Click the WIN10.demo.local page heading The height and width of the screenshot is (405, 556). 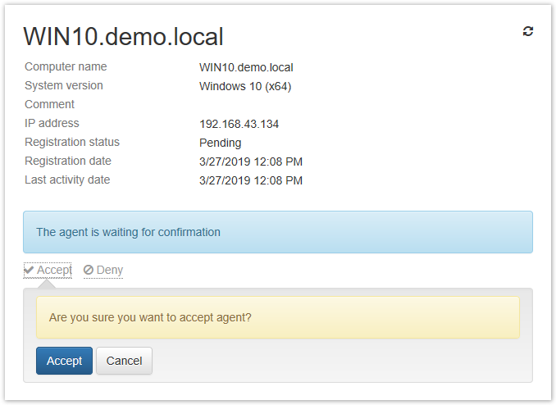click(x=123, y=37)
